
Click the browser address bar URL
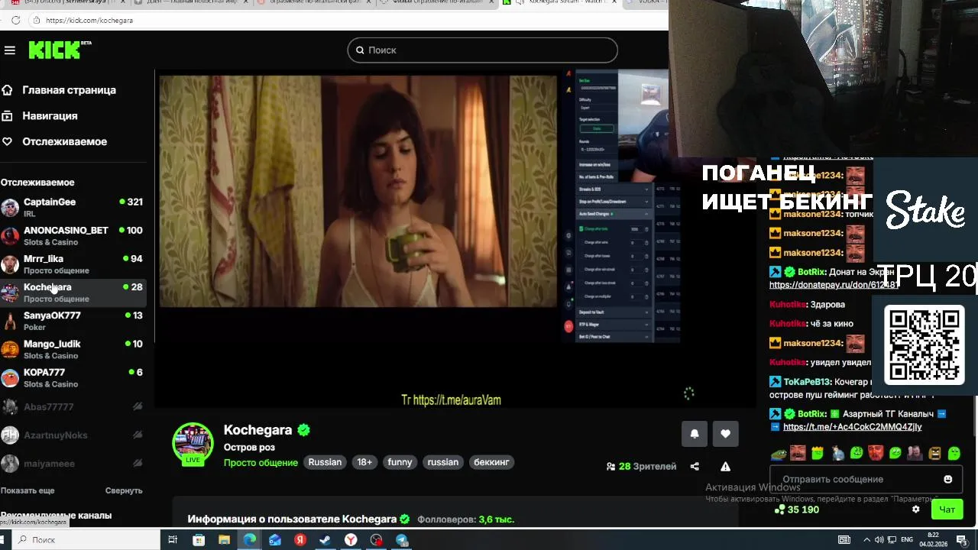[x=89, y=21]
